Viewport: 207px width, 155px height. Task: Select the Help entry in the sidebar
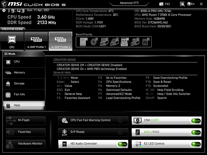click(x=24, y=105)
